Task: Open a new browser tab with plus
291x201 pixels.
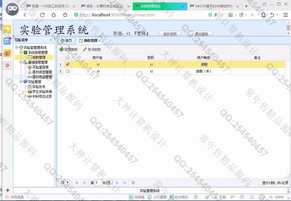Action: tap(246, 6)
